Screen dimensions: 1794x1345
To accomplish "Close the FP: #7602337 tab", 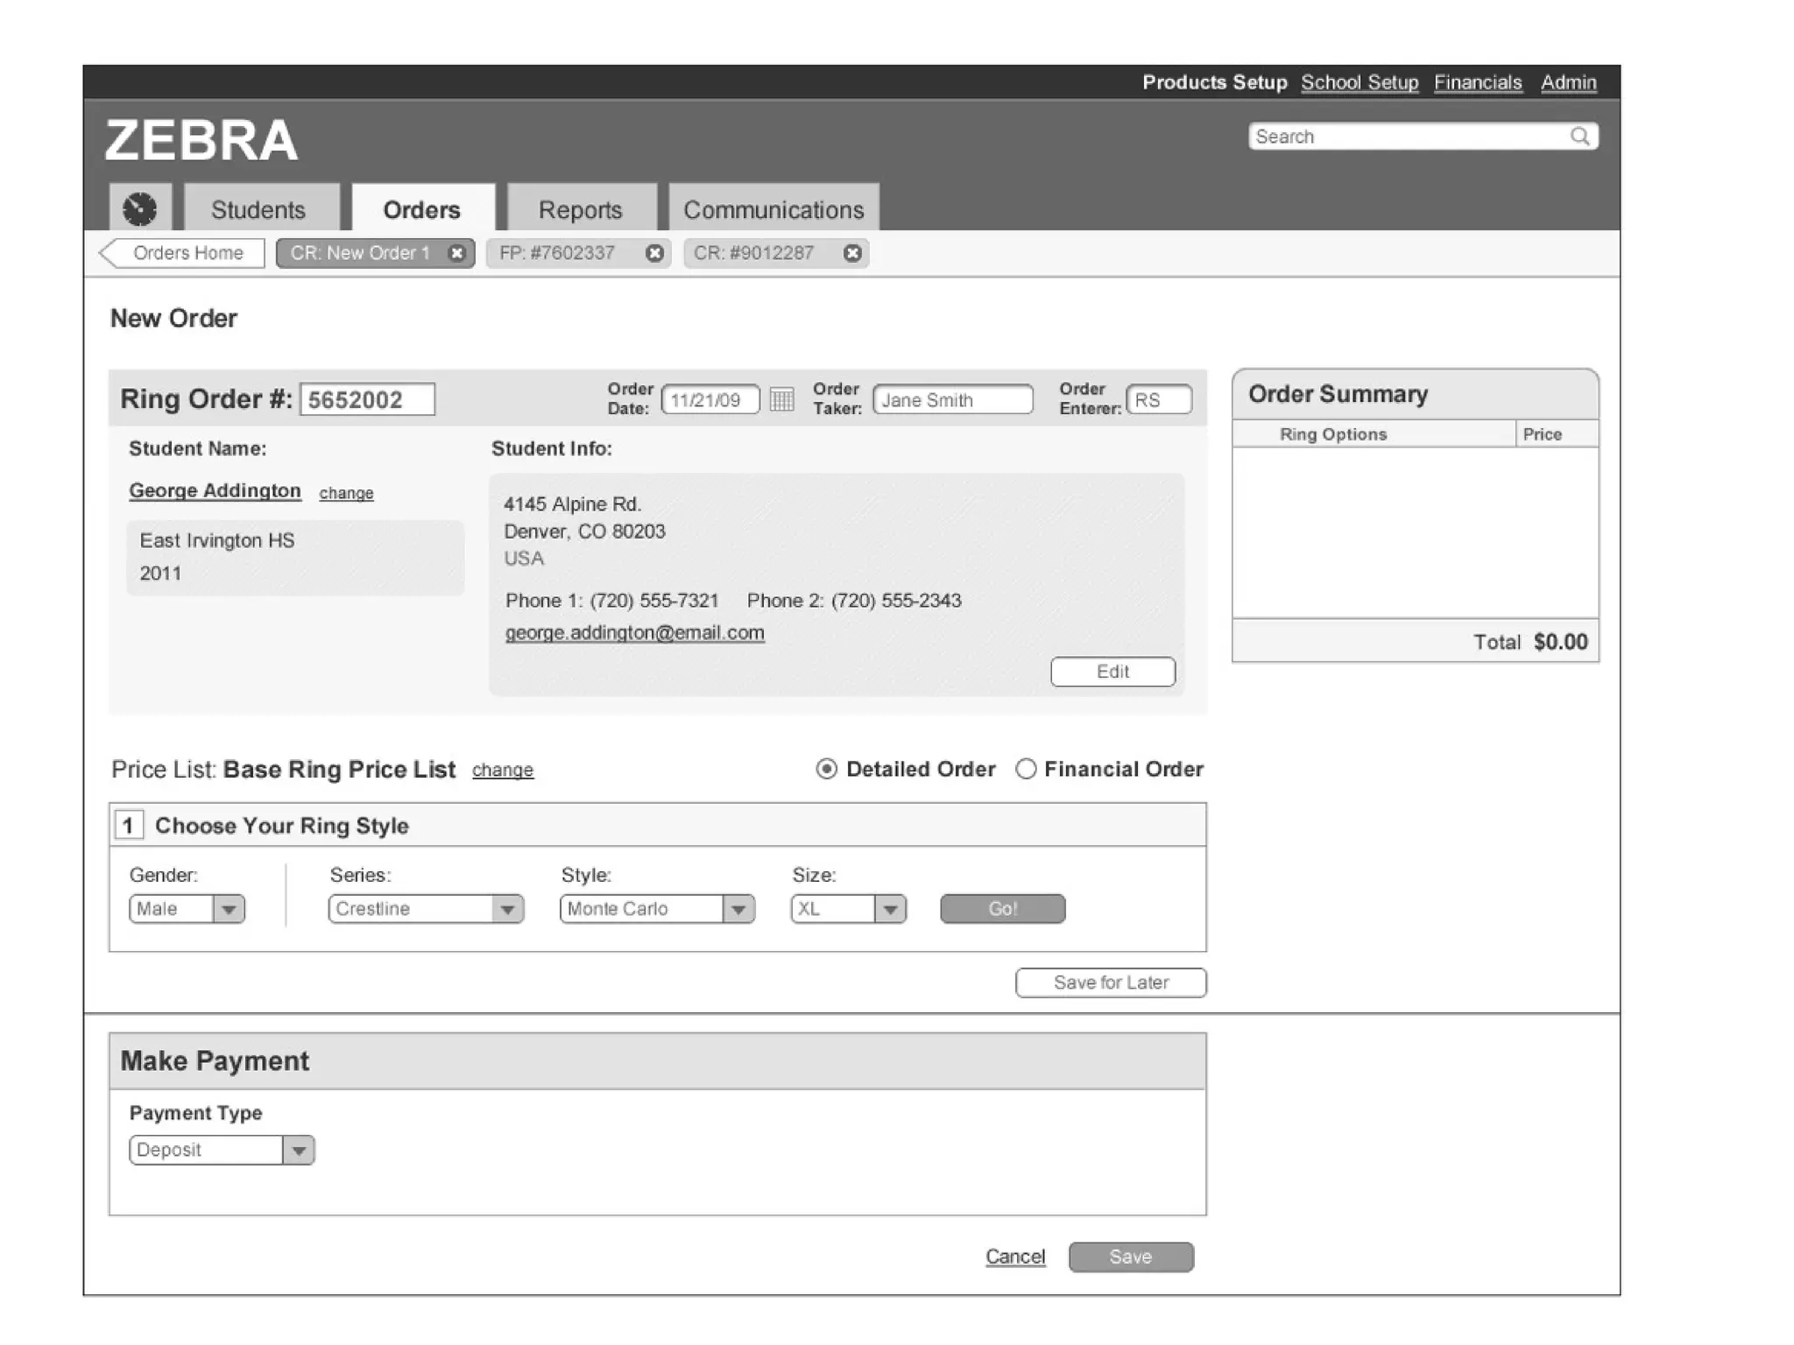I will point(654,253).
